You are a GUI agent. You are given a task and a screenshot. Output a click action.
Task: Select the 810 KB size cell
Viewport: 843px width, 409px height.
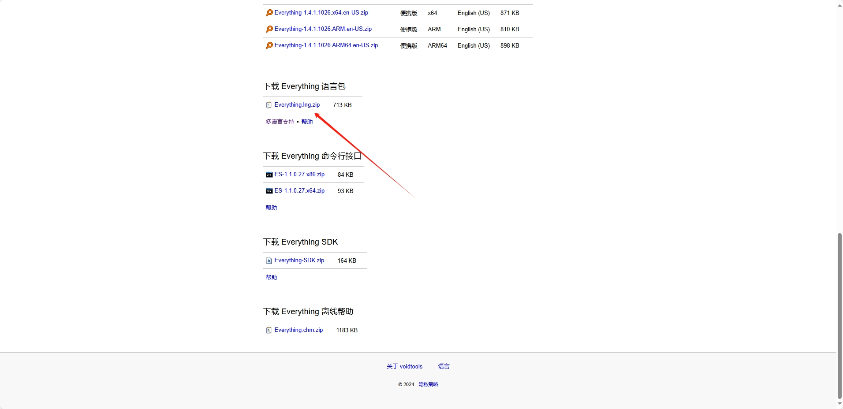coord(510,30)
